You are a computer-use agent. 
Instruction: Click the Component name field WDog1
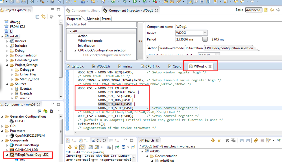(x=191, y=27)
